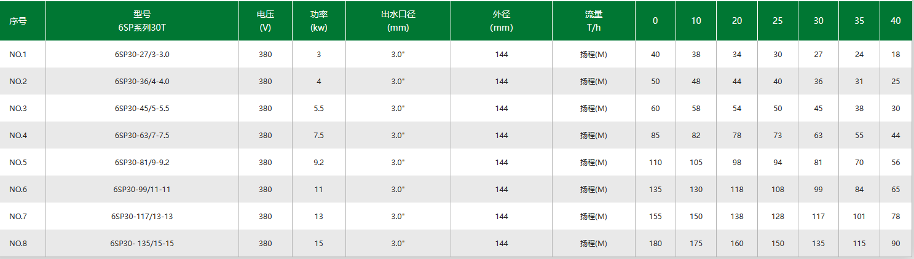This screenshot has height=259, width=914.
Task: Select the 功率 (kw) column header
Action: pyautogui.click(x=318, y=21)
